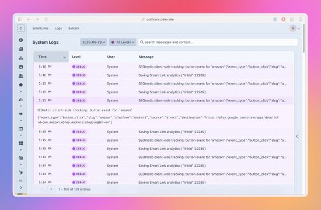321x210 pixels.
Task: Open the 5:16 PM Saving Smart Link row
Action: pyautogui.click(x=163, y=75)
